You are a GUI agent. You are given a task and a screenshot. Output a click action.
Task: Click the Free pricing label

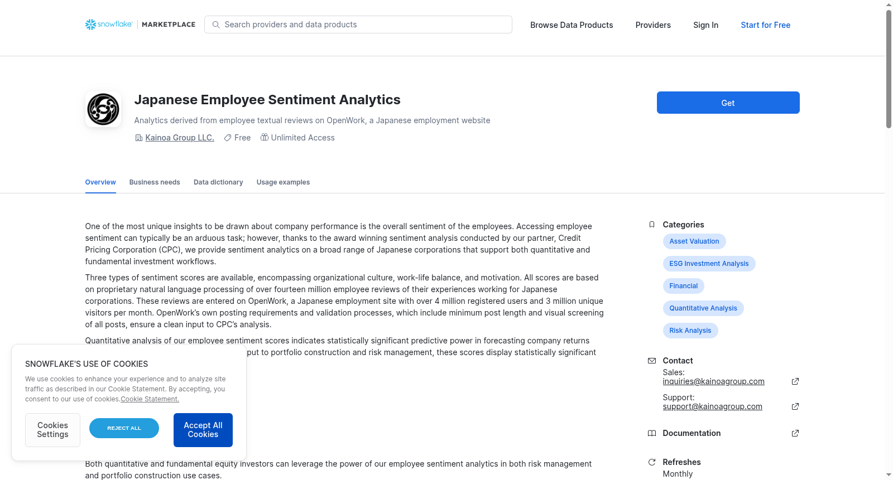click(242, 138)
